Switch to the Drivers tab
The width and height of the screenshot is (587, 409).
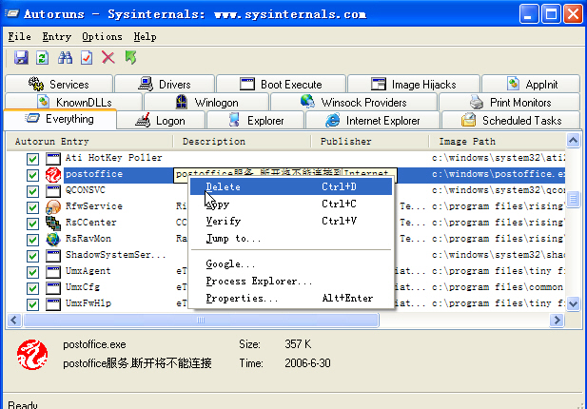[165, 84]
